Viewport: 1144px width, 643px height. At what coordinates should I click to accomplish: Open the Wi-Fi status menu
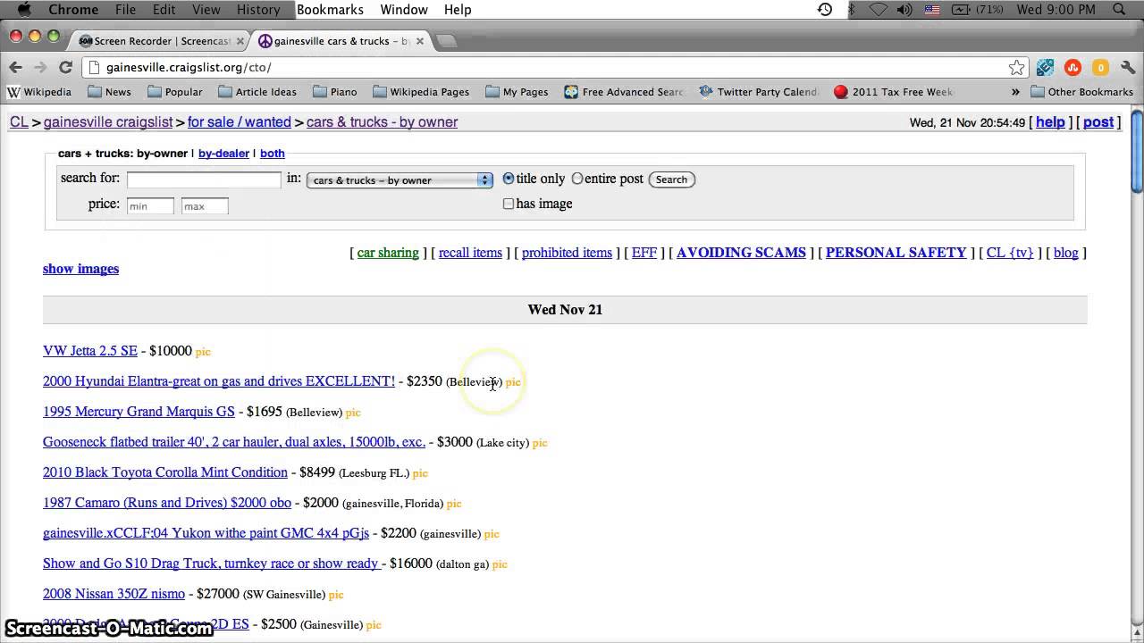tap(879, 10)
